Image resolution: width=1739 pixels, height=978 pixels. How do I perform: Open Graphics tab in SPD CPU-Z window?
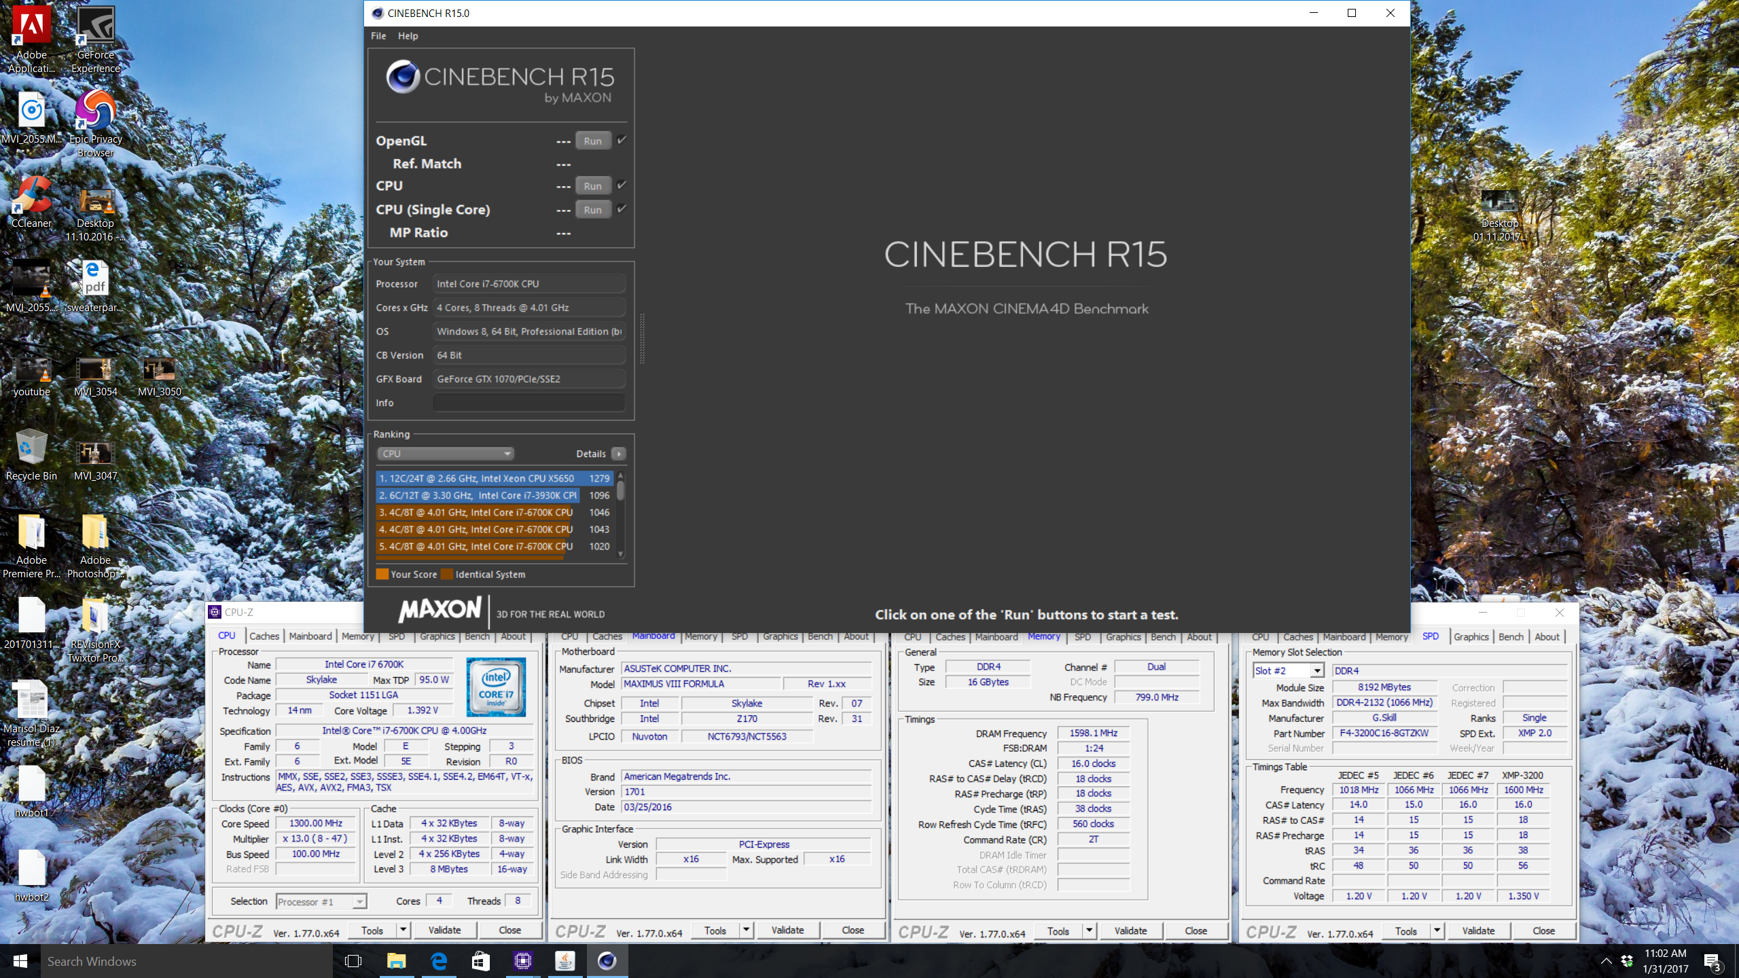(x=1471, y=636)
